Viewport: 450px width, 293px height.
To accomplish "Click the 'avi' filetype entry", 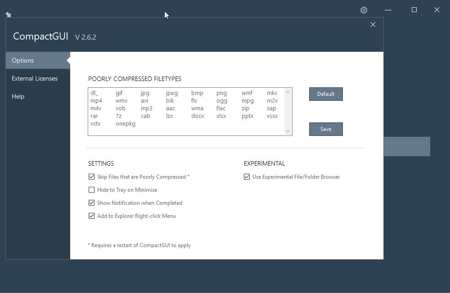I will 144,101.
